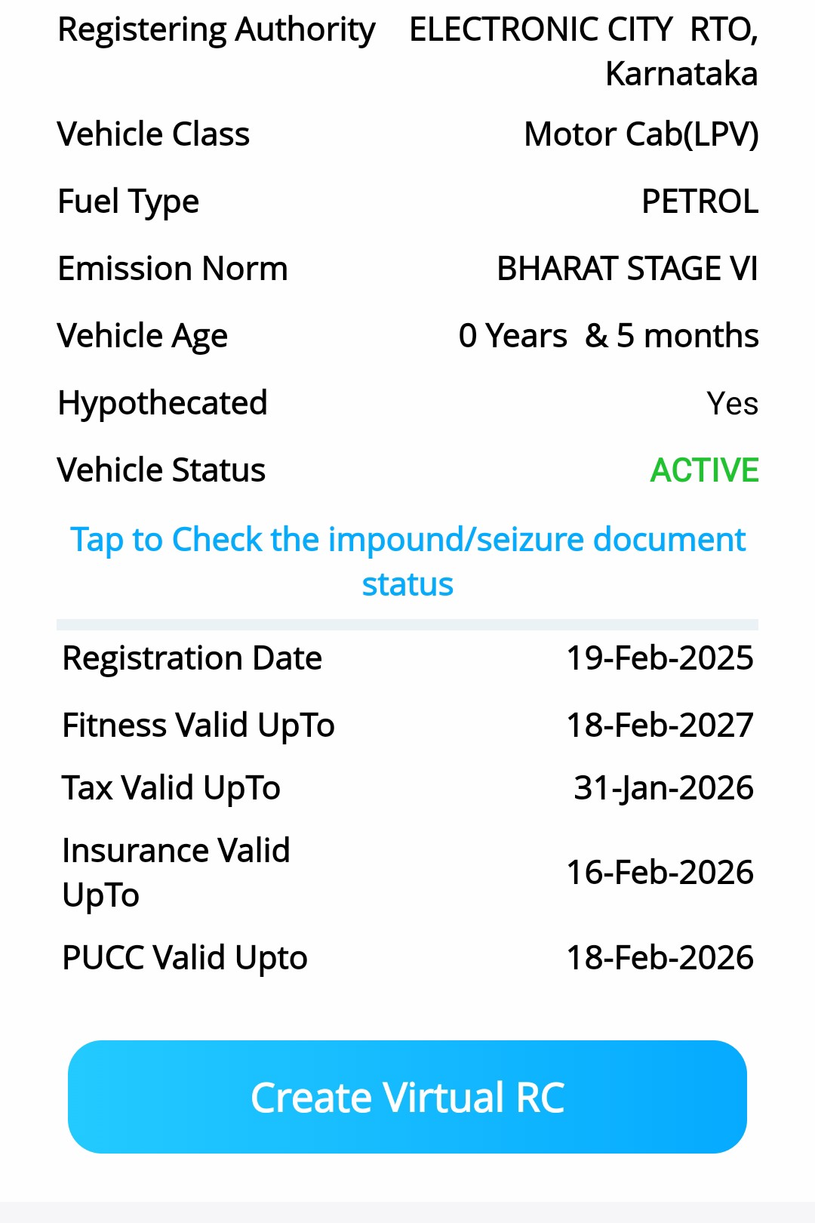Viewport: 815px width, 1223px height.
Task: Select the ACTIVE vehicle status value
Action: (x=704, y=470)
